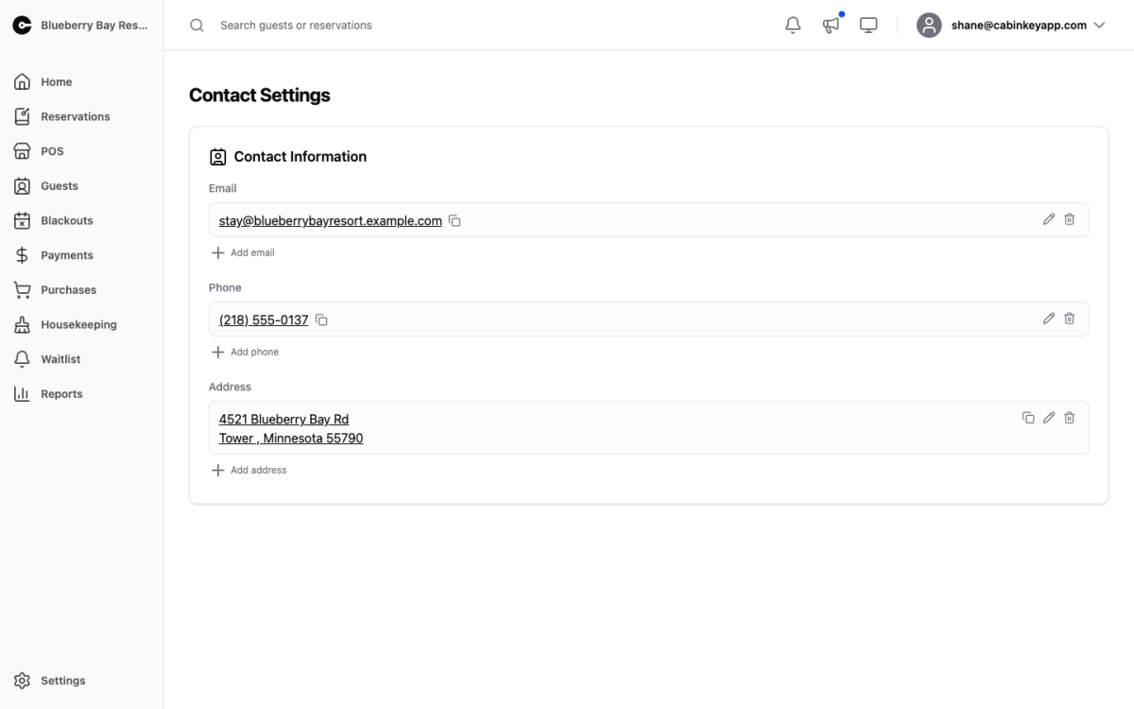Viewport: 1134px width, 709px height.
Task: Copy the phone number (218) 555-0137
Action: click(x=321, y=320)
